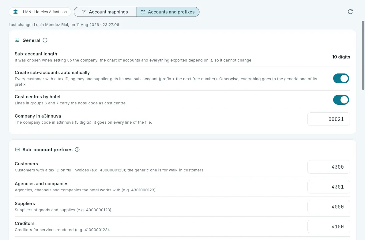
Task: Click the 123 icon before Sub-account prefixes
Action: 17,149
